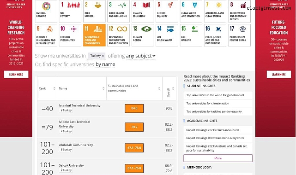Image resolution: width=296 pixels, height=175 pixels.
Task: Open Top universities for climate action article
Action: (x=208, y=103)
